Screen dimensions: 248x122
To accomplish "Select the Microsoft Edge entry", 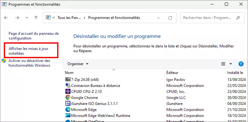I will 84,110.
